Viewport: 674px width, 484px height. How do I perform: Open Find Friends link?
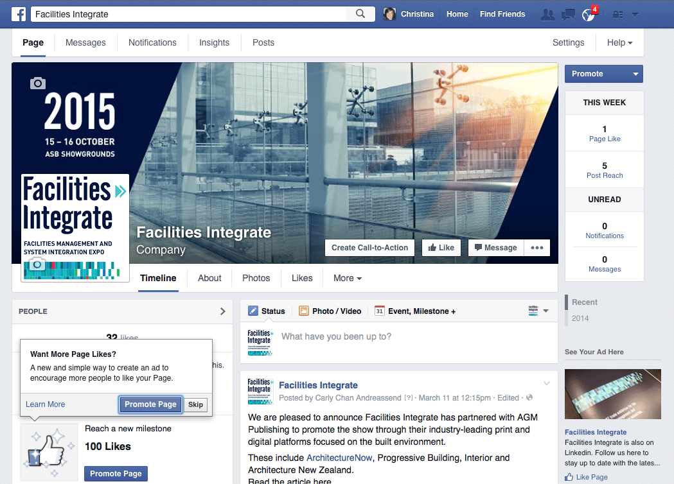point(502,14)
